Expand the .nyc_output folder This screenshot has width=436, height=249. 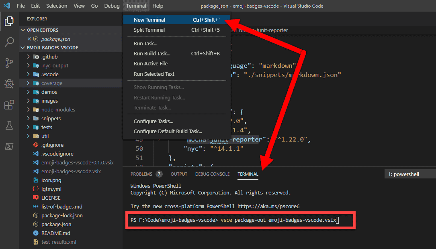click(x=28, y=65)
